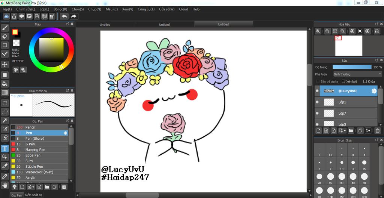The height and width of the screenshot is (198, 384).
Task: Toggle visibility of Lớp7 layer
Action: (317, 113)
